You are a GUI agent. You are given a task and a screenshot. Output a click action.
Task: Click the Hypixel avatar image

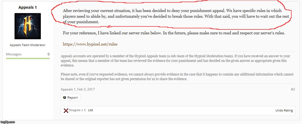pos(27,26)
